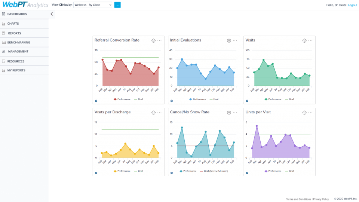359x202 pixels.
Task: Click the blue ellipsis button beside clinic dropdown
Action: pos(117,5)
